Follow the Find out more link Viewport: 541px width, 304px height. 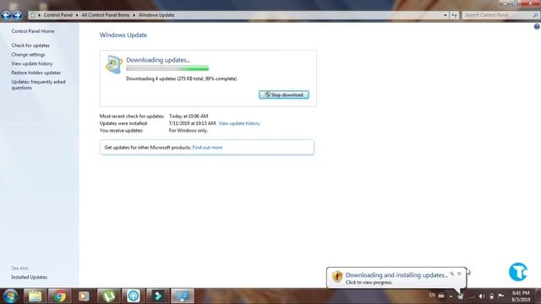point(207,148)
